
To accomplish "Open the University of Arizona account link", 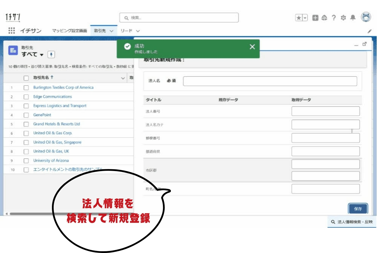I will pyautogui.click(x=51, y=160).
